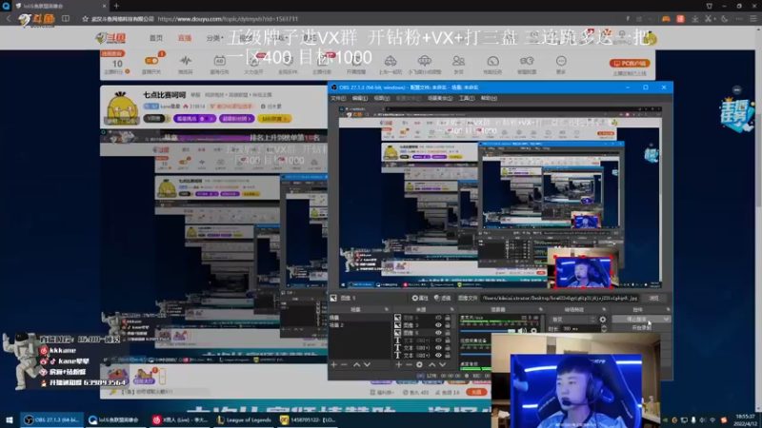Image resolution: width=762 pixels, height=428 pixels.
Task: Click the 停止推流 button in OBS controls
Action: point(637,319)
